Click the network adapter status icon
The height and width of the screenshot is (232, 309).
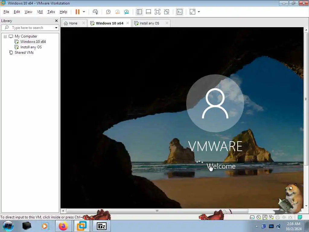(x=271, y=217)
